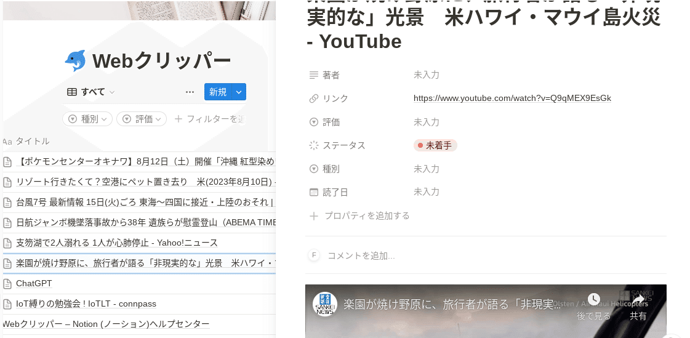Screen dimensions: 690x338
Task: Open Webクリッパー – Notion ヘルプセンター row
Action: [106, 324]
